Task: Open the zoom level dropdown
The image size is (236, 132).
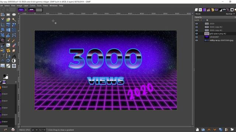Action: (x=42, y=130)
